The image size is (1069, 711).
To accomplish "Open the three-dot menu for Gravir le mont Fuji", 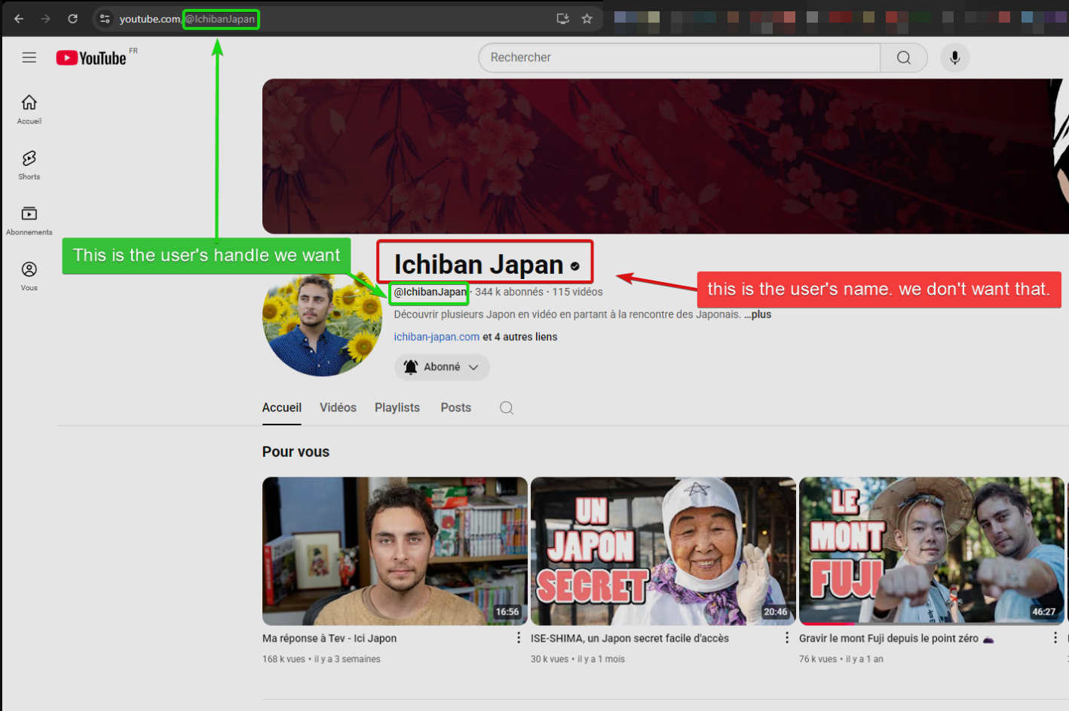I will click(1055, 638).
